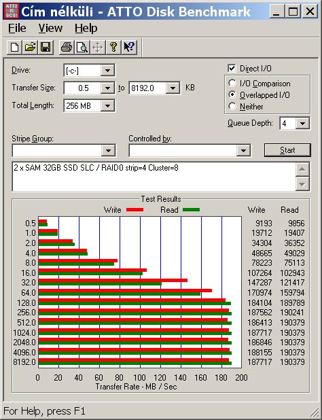322x420 pixels.
Task: Select the Neither radio button
Action: pyautogui.click(x=232, y=106)
